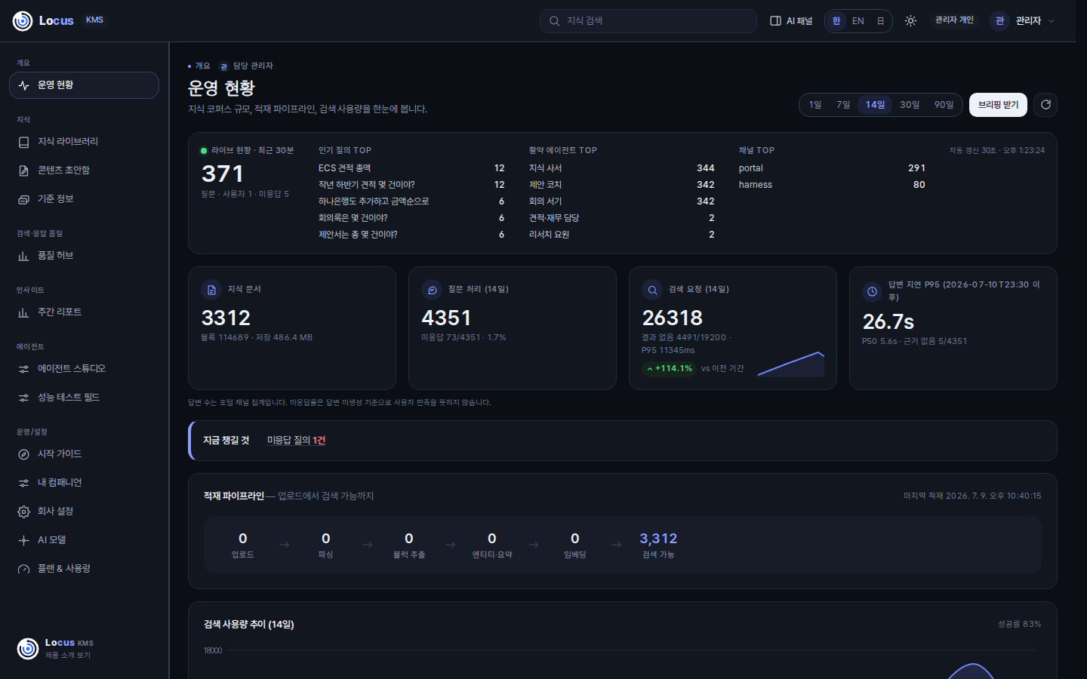Screen dimensions: 1087x679
Task: Open the 관리자 개인 workspace selector
Action: (954, 20)
